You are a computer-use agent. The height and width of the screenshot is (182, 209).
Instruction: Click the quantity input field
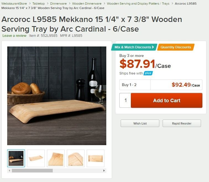(x=126, y=100)
